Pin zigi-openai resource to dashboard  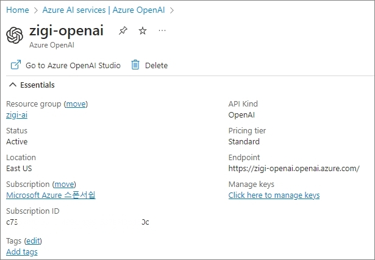123,30
